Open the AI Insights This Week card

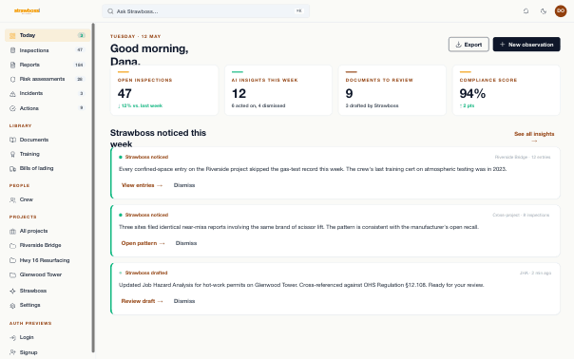(278, 90)
